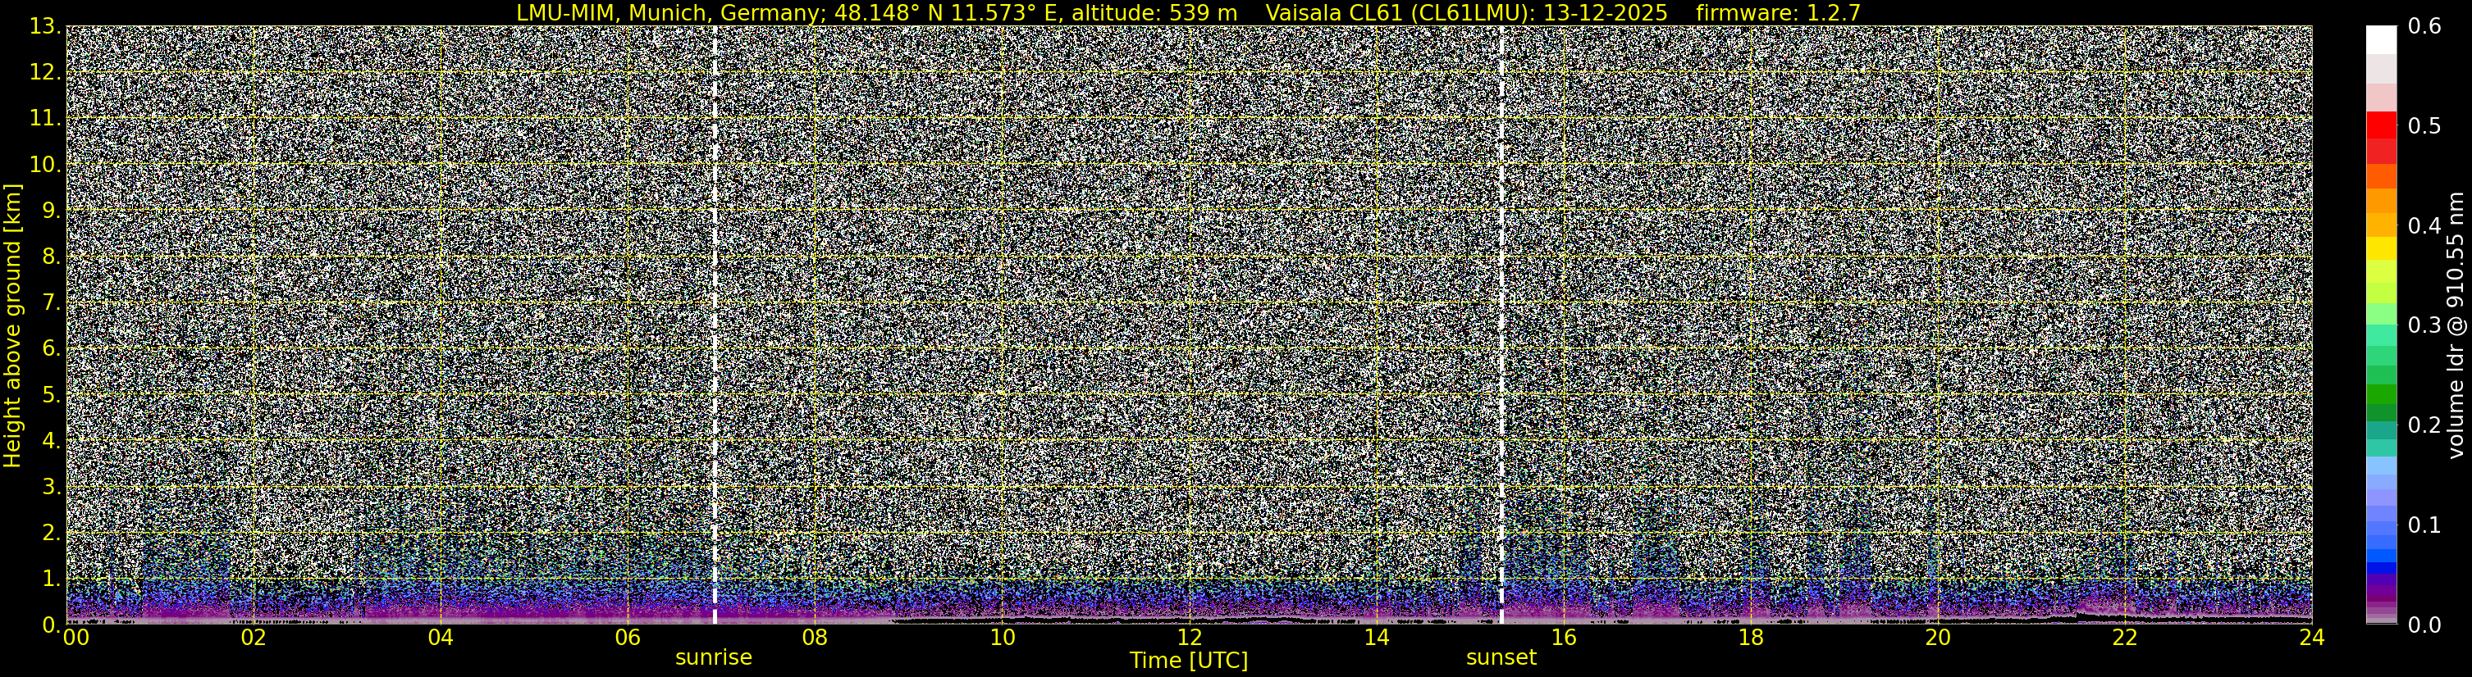Click the time axis tick label '08'
Viewport: 2472px width, 677px height.
tap(815, 638)
